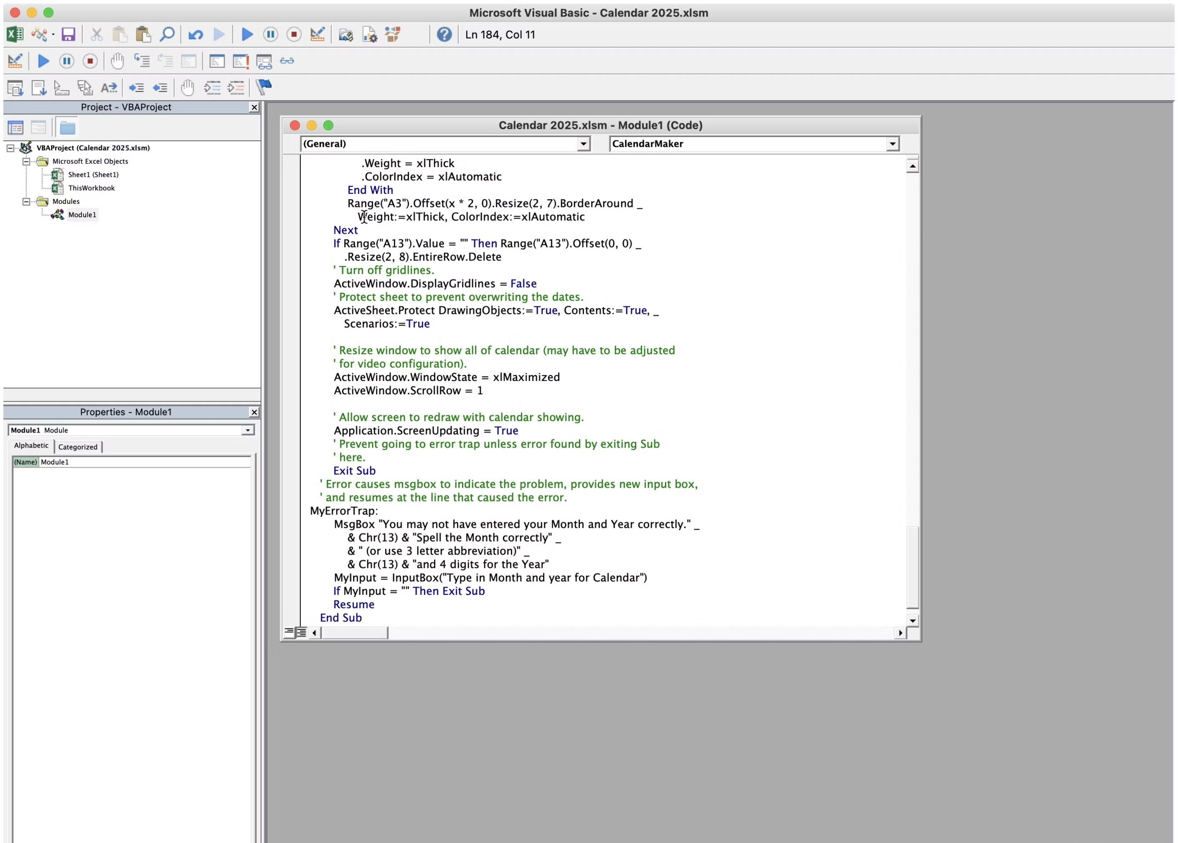Undo the last edit with the Undo icon

(x=196, y=34)
